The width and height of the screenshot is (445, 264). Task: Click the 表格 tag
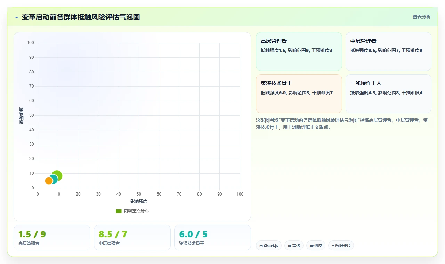294,246
